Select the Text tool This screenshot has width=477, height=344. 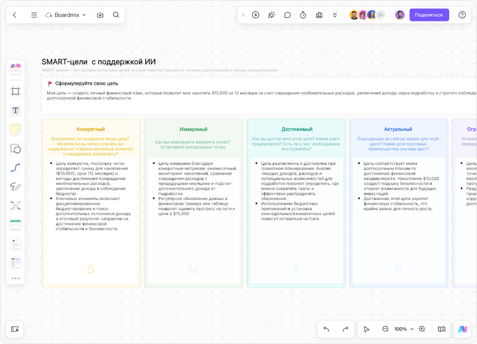pyautogui.click(x=16, y=110)
